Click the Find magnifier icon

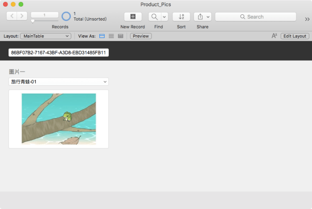(154, 17)
